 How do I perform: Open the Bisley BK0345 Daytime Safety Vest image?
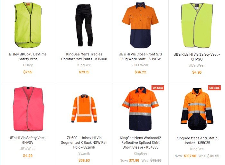[28, 25]
